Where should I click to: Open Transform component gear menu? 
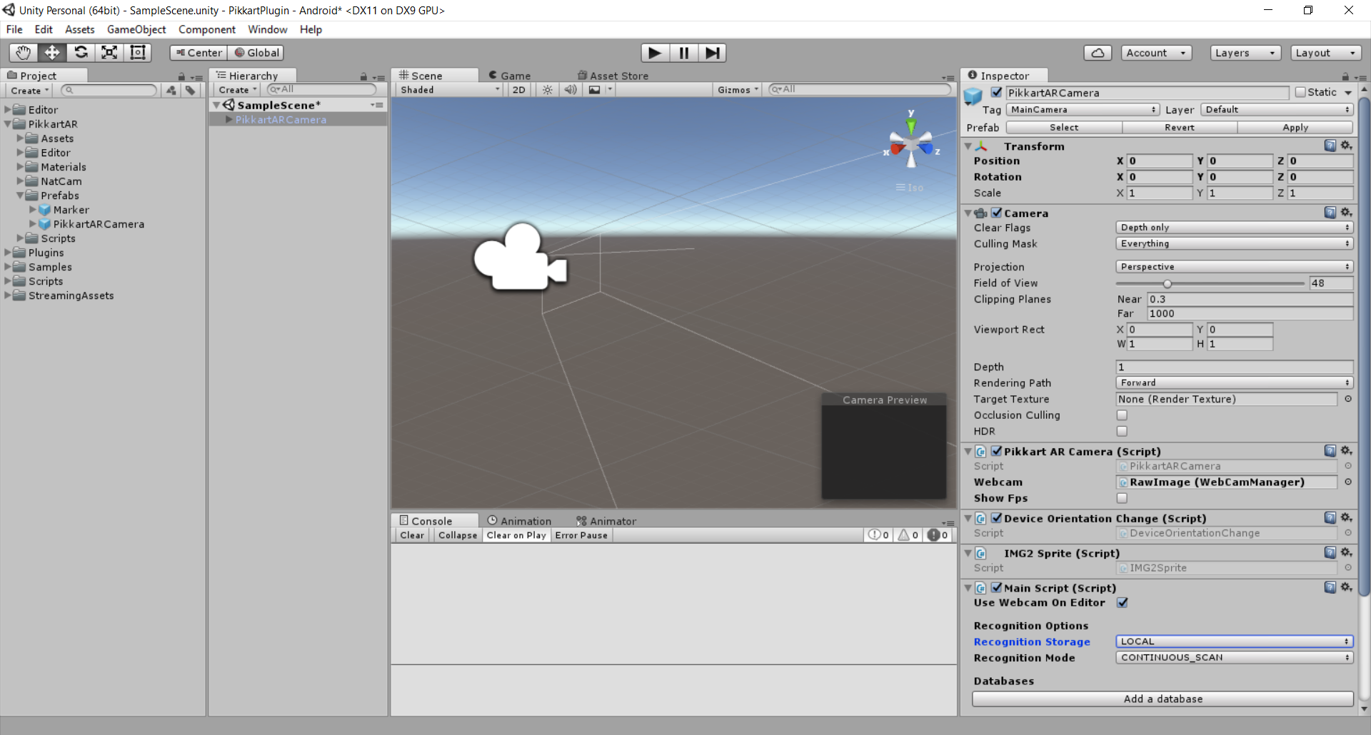click(x=1346, y=146)
